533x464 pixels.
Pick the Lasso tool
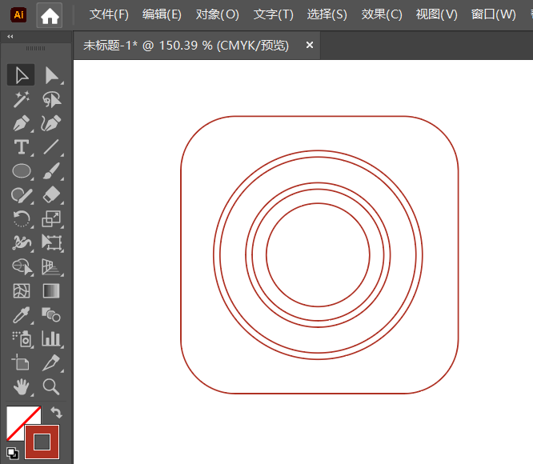point(52,99)
